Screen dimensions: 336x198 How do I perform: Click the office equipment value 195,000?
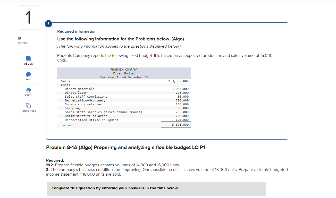click(x=182, y=120)
